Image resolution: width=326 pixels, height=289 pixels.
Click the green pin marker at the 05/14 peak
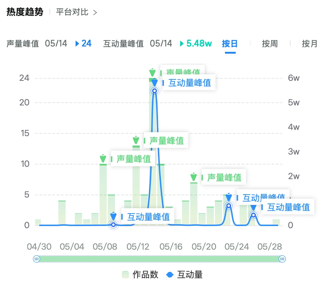click(x=152, y=73)
